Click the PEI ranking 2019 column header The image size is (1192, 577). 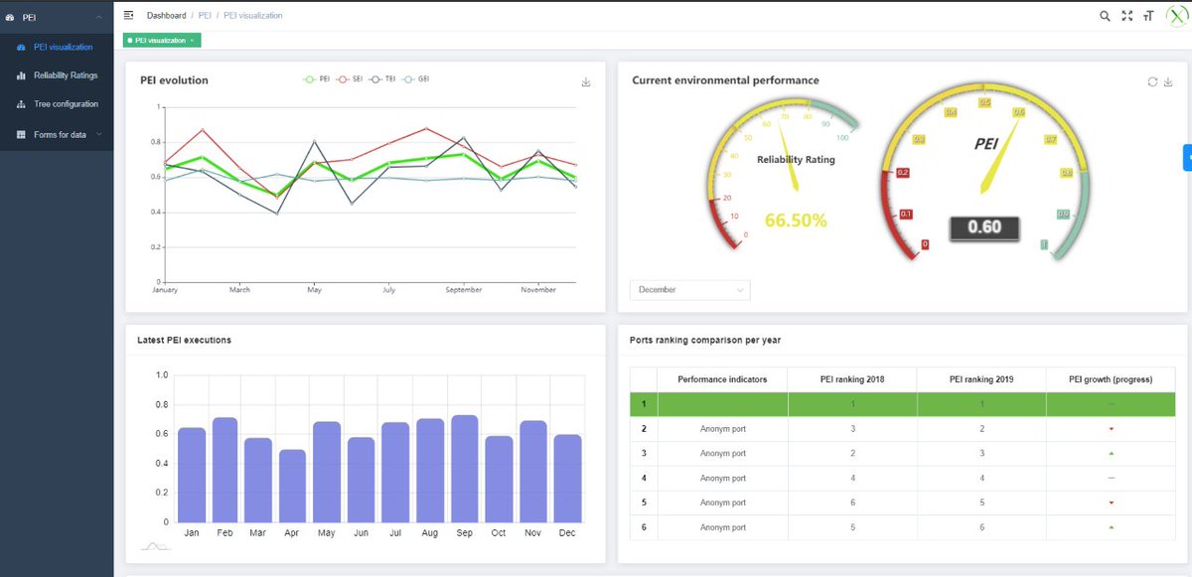(x=981, y=379)
